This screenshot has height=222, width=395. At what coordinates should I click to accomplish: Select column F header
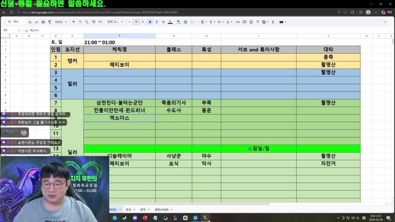[119, 36]
